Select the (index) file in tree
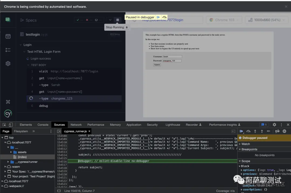 pyautogui.click(x=22, y=157)
